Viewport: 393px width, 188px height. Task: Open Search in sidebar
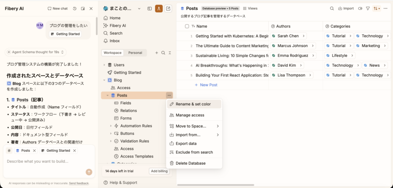coord(137,33)
